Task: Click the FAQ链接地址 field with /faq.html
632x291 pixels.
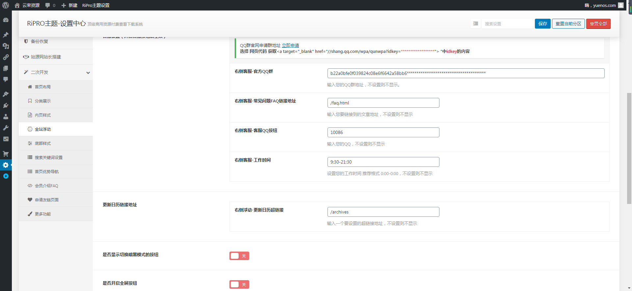Action: point(383,103)
